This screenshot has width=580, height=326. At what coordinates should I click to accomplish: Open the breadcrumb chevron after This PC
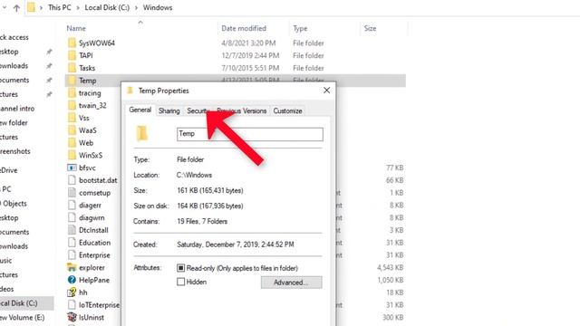(x=78, y=8)
